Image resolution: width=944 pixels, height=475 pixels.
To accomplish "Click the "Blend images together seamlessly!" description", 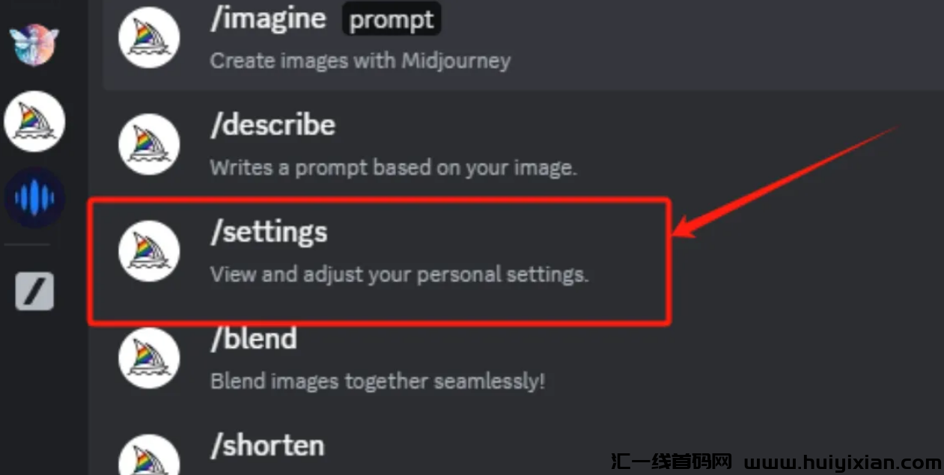I will 377,381.
